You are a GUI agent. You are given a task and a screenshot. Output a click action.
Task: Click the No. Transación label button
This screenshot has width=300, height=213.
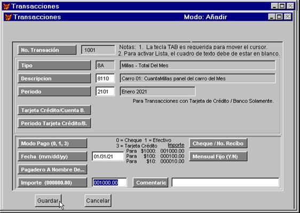pos(47,50)
